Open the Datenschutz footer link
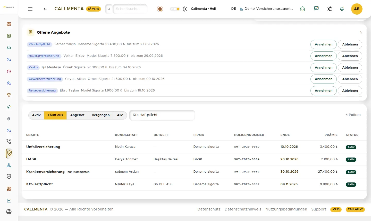 (209, 209)
